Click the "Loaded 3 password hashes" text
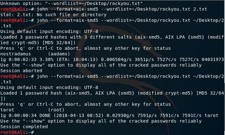Image resolution: width=225 pixels, height=135 pixels. coord(32,37)
